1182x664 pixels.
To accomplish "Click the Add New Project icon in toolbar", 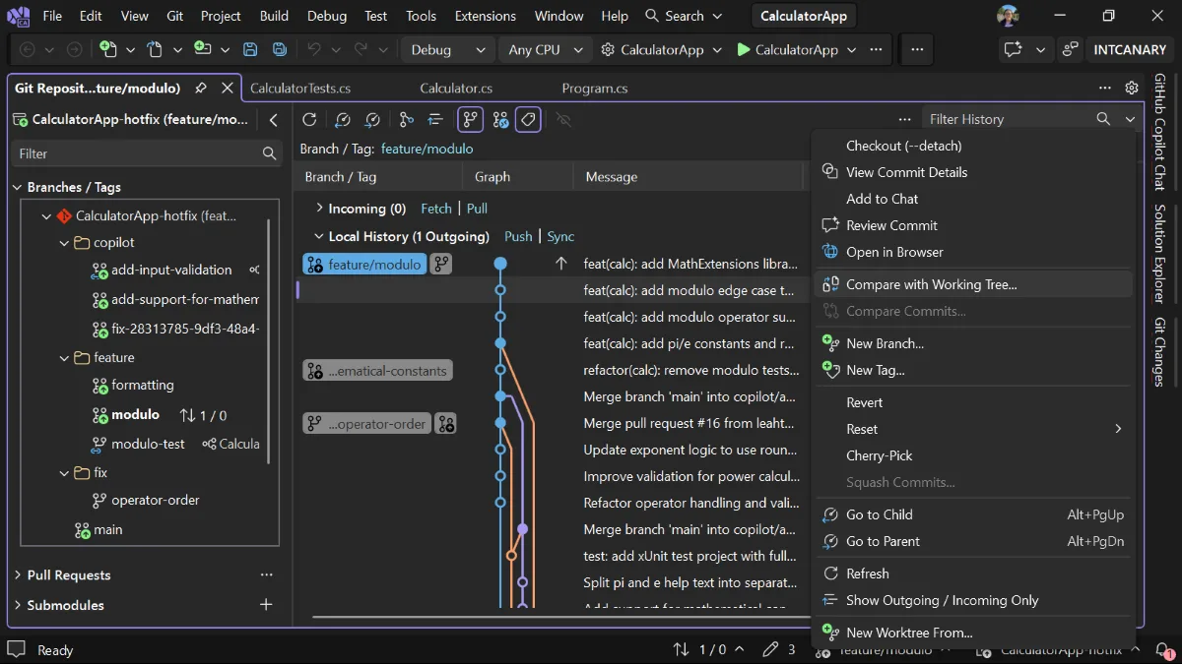I will click(203, 50).
